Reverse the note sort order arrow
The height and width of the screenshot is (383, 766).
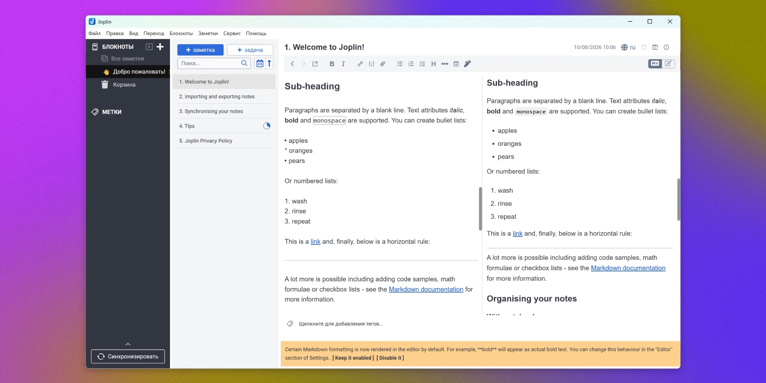(x=269, y=63)
